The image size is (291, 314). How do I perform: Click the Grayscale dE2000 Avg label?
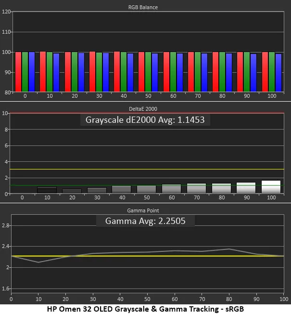pos(145,120)
